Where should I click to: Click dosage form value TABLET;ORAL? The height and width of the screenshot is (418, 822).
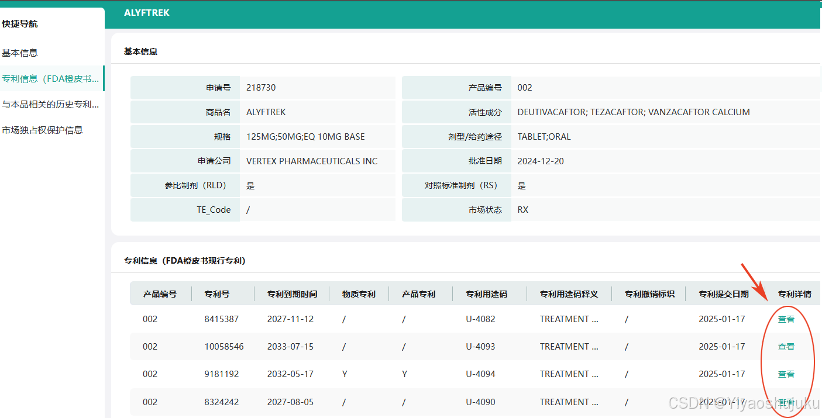coord(544,137)
